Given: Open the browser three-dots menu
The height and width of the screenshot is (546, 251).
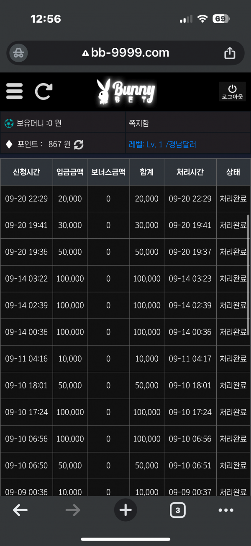Looking at the screenshot, I should (226, 510).
